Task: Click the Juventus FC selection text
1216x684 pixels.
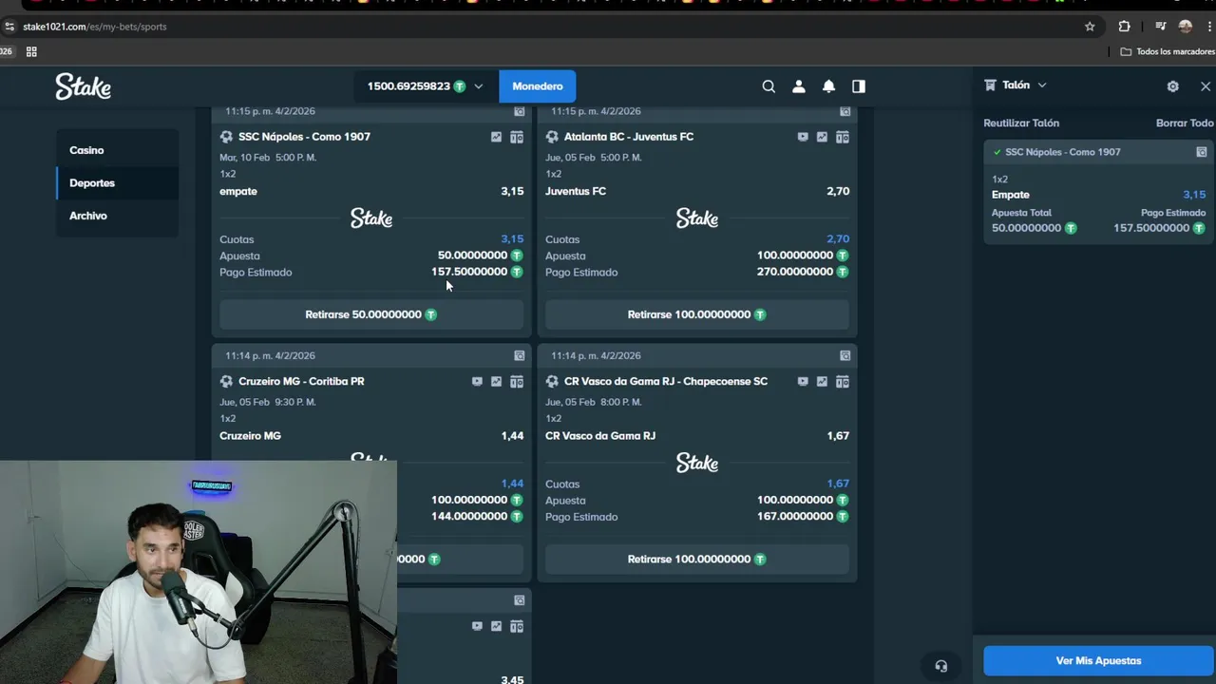Action: (576, 192)
